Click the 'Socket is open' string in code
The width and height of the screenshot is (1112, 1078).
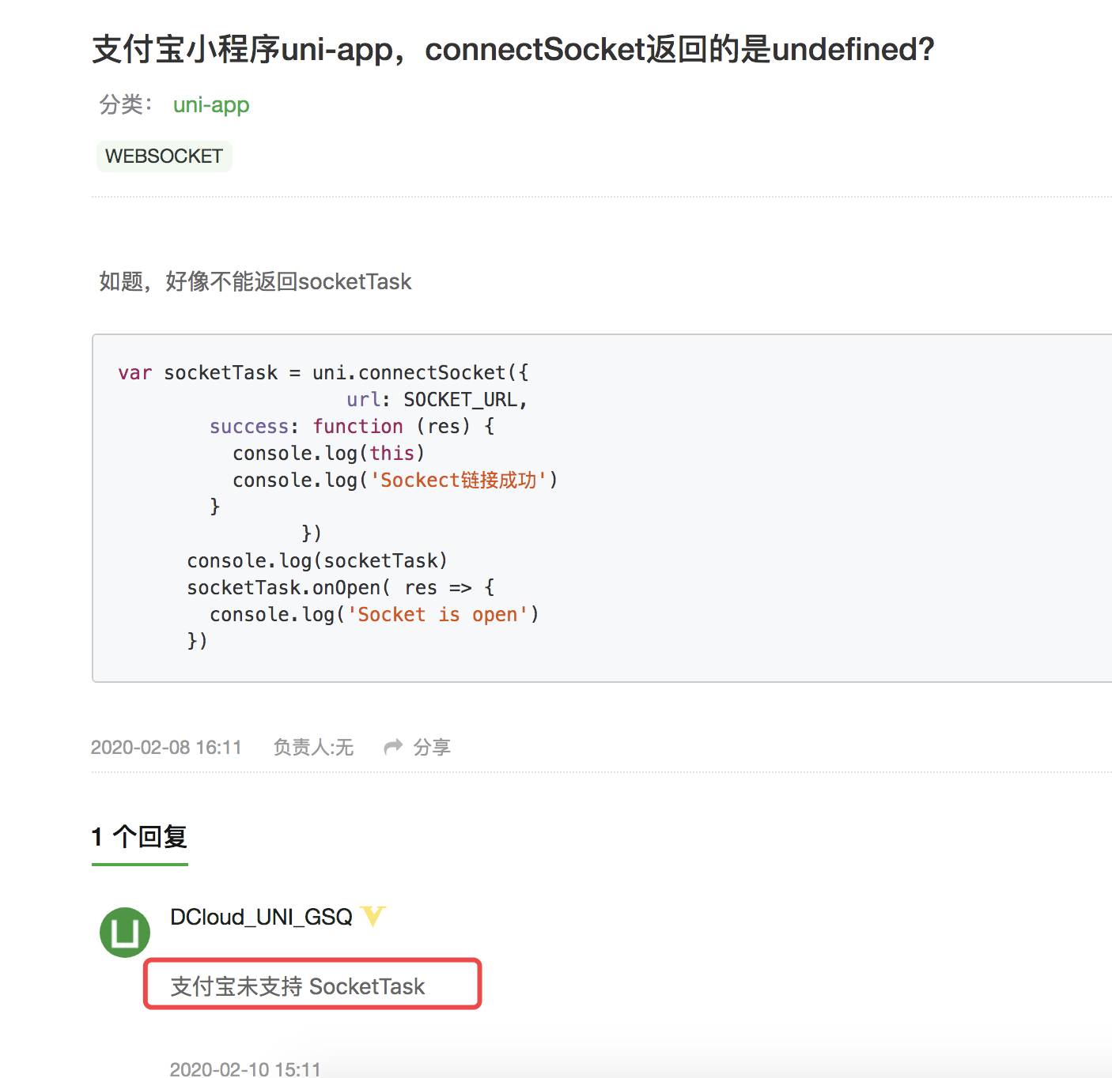pos(437,614)
